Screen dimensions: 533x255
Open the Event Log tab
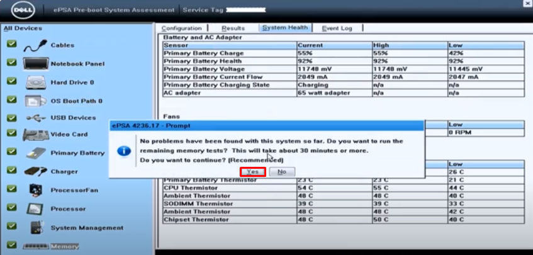pos(337,28)
